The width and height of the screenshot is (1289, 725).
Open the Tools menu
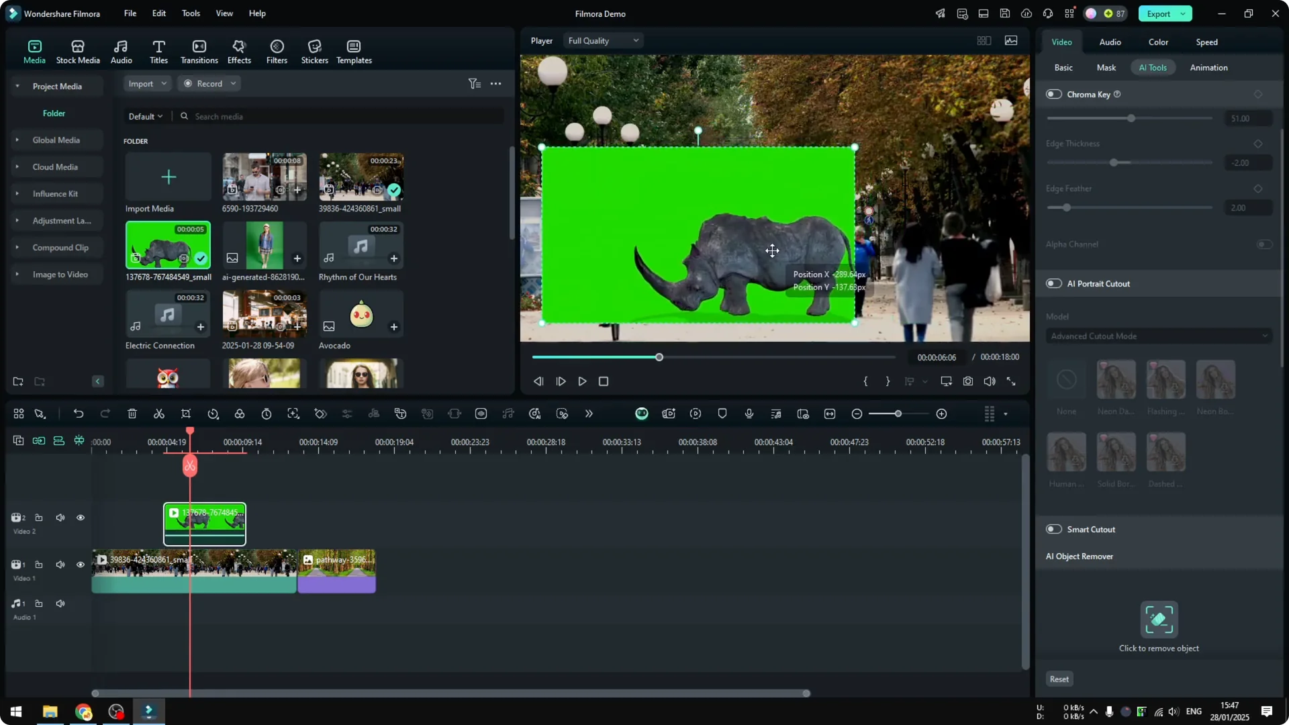tap(190, 13)
